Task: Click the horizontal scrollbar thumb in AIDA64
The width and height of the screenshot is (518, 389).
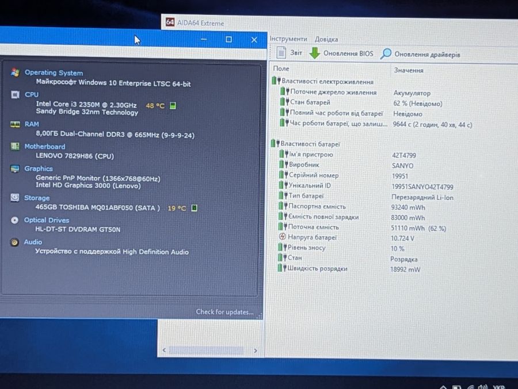Action: point(206,351)
